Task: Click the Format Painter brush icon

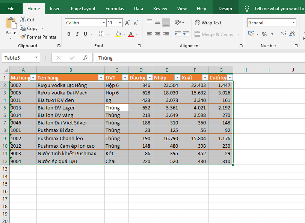Action: [x=23, y=37]
